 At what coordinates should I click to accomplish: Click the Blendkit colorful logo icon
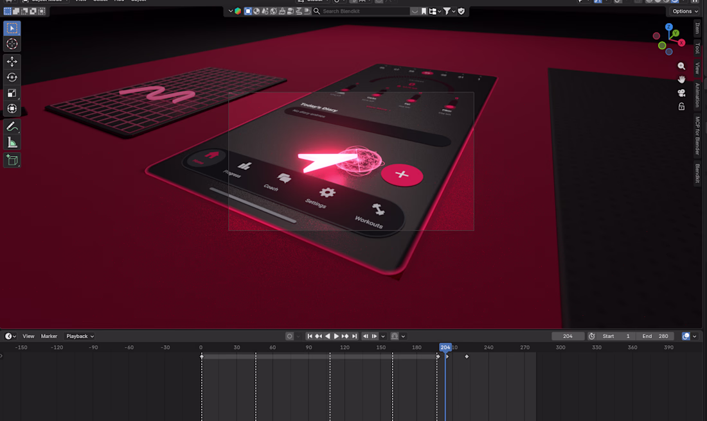(x=238, y=12)
